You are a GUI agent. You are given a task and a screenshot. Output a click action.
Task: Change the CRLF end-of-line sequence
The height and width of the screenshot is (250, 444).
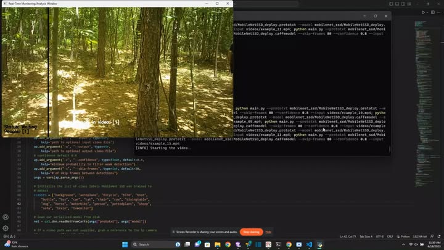pos(390,236)
